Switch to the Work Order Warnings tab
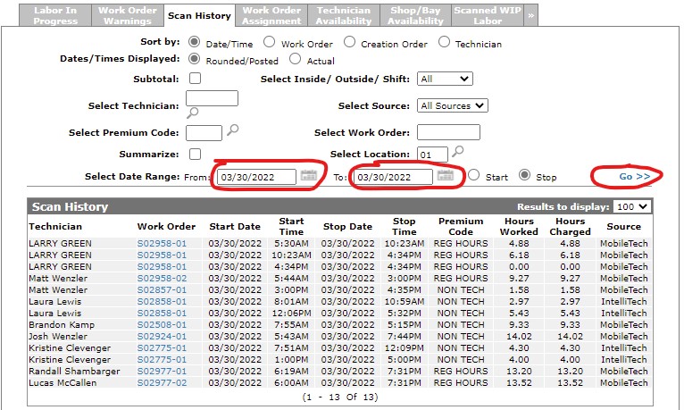Viewport: 684px width, 410px height. 126,15
